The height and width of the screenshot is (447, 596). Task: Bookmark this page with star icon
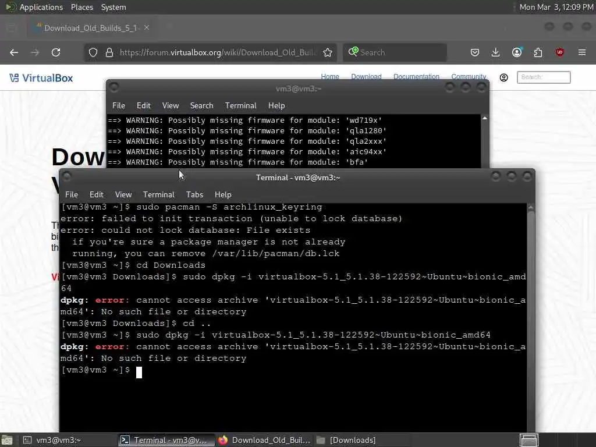pos(328,52)
